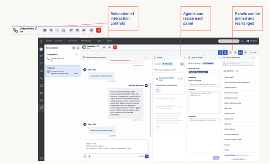Toggle the Wrap-up Codes clipboard button
Viewport: 270px width, 164px height.
(x=225, y=53)
